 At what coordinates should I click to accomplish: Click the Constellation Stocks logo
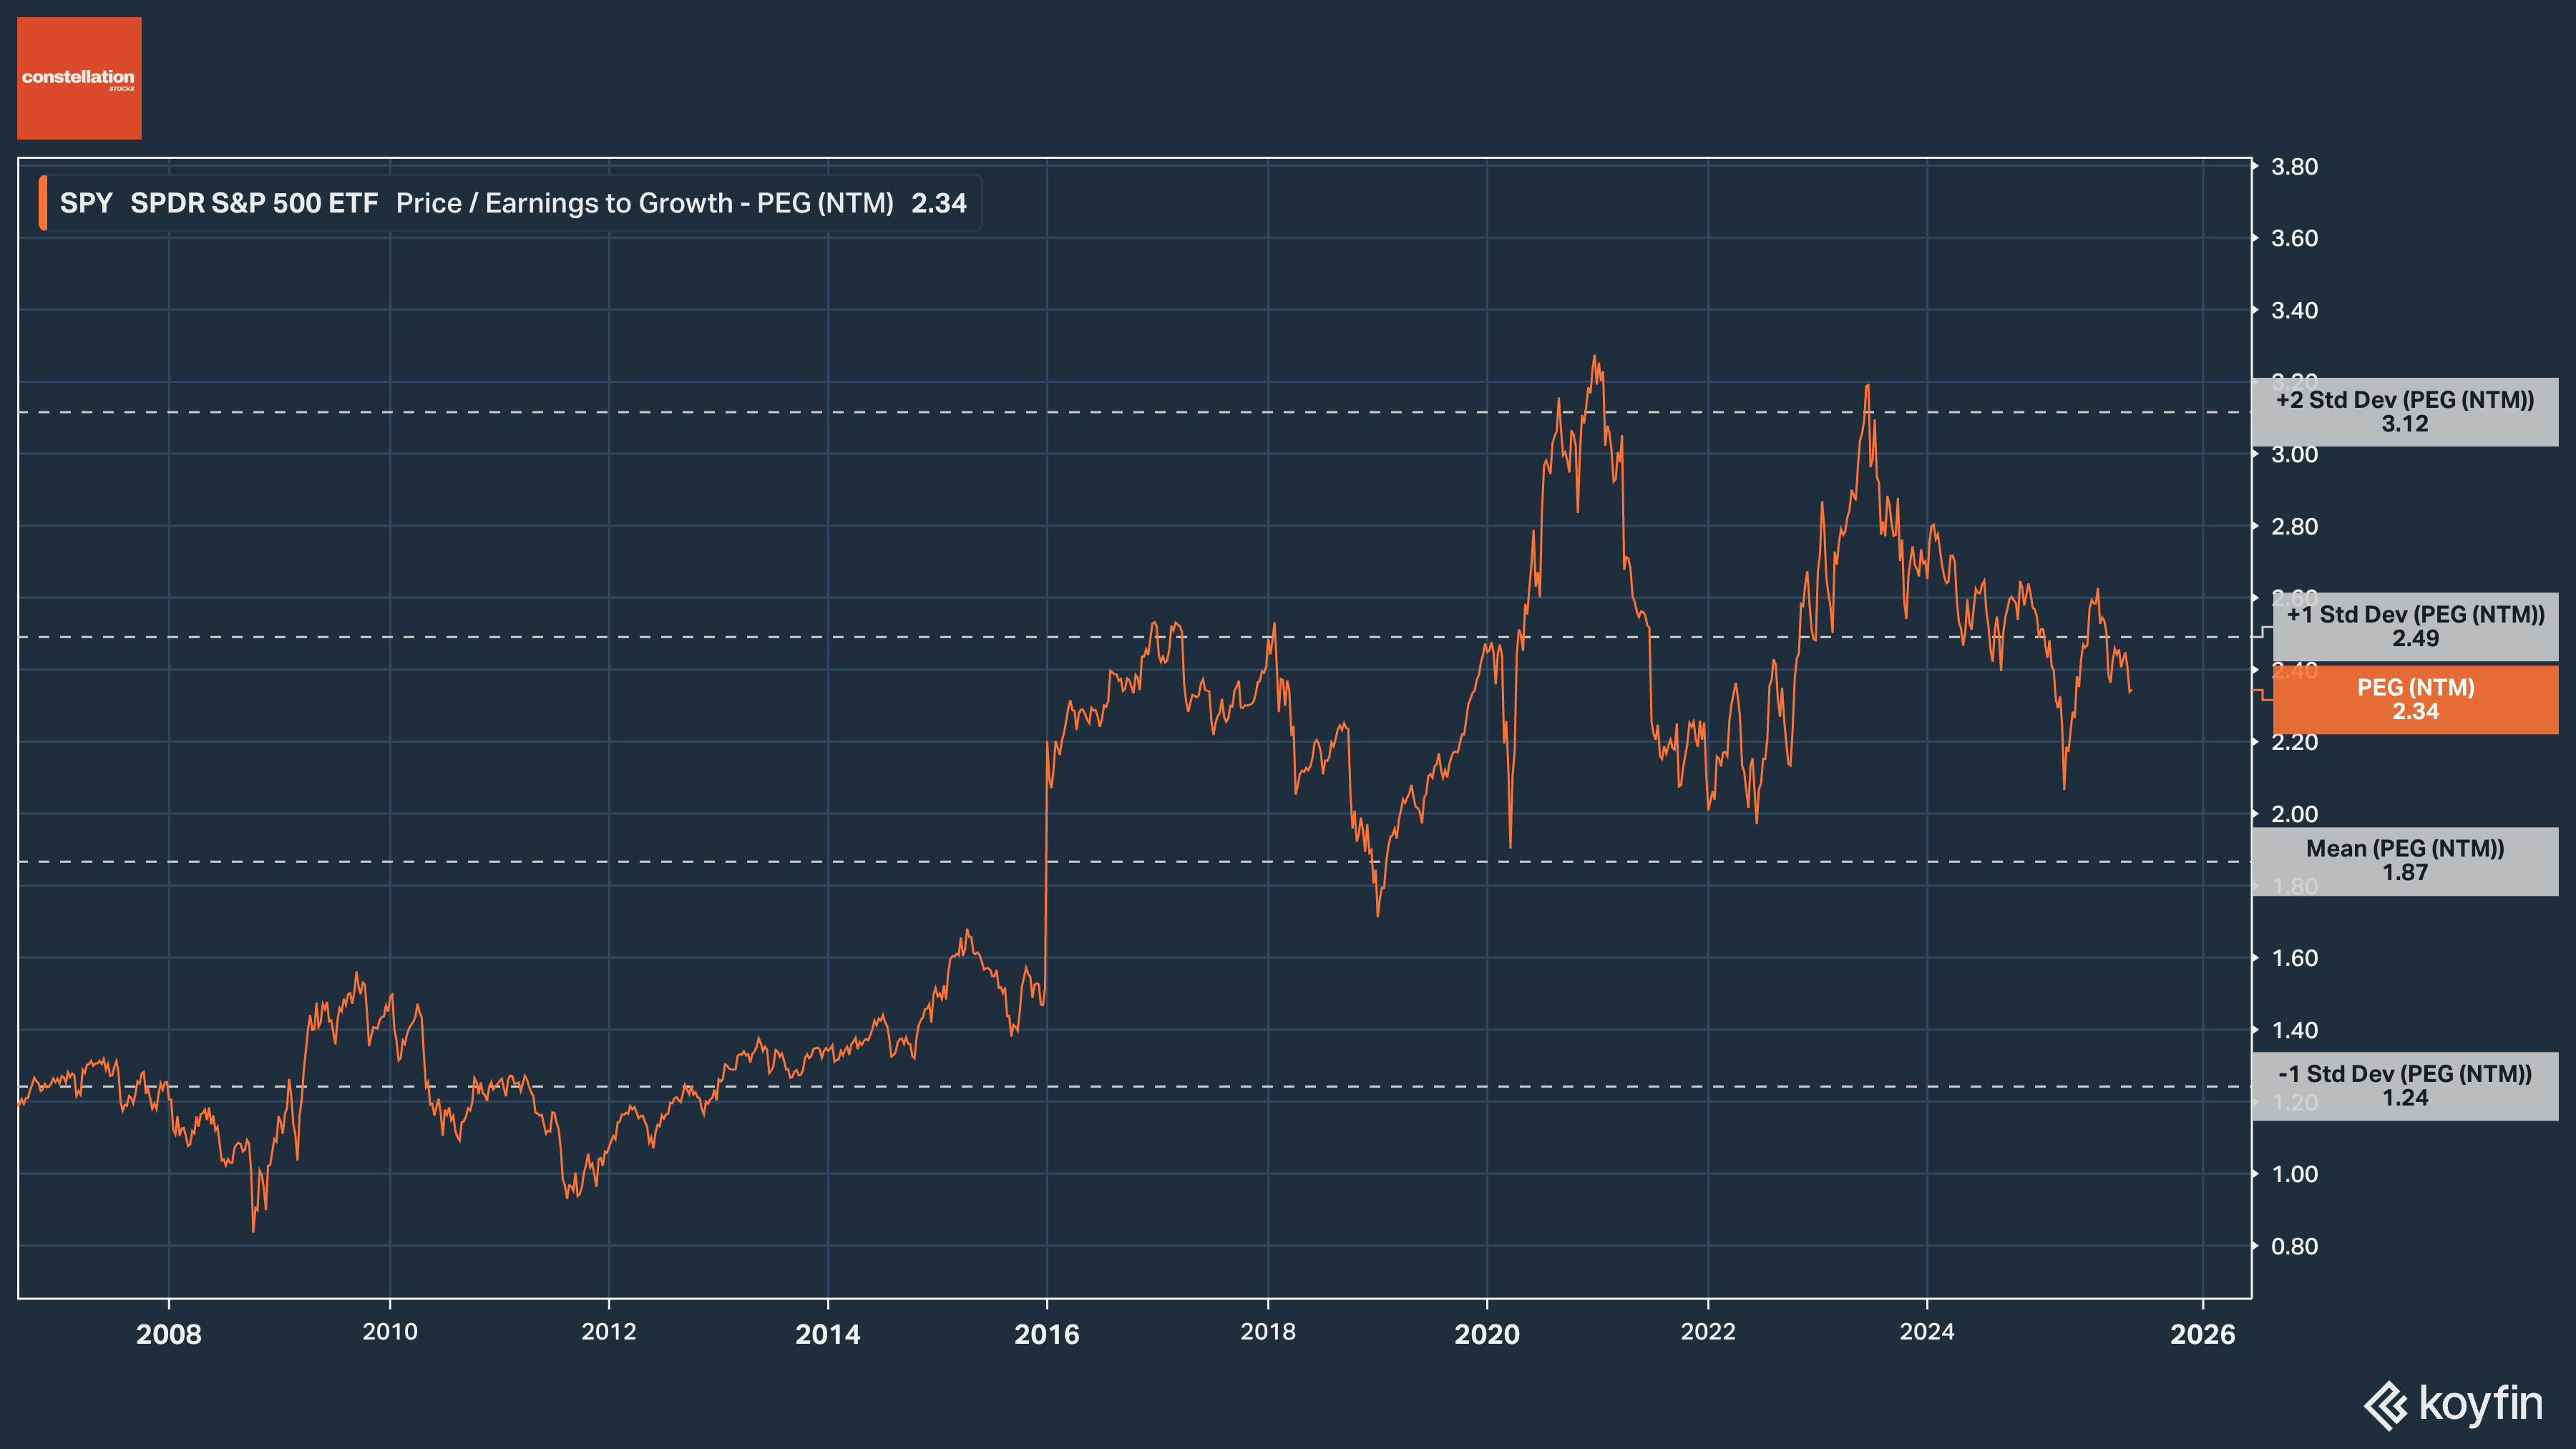pyautogui.click(x=79, y=78)
